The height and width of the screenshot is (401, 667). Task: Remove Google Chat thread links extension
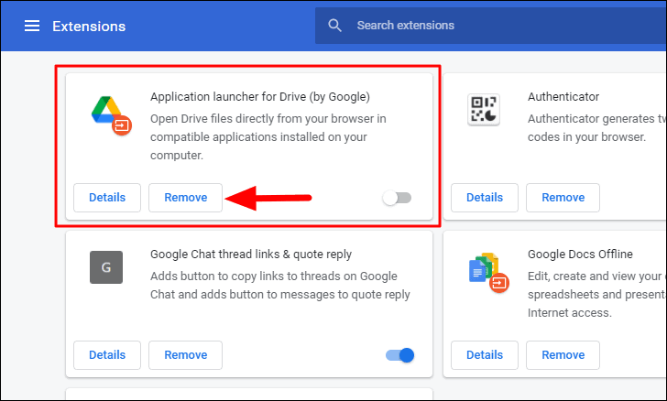(185, 355)
